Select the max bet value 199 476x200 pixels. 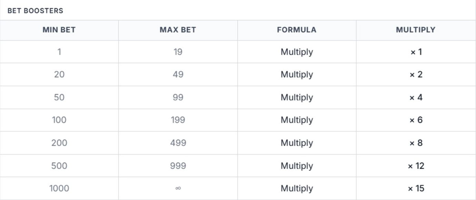click(178, 120)
